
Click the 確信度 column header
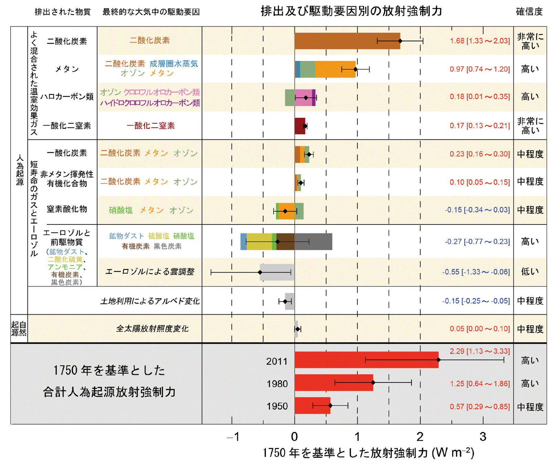coord(529,12)
